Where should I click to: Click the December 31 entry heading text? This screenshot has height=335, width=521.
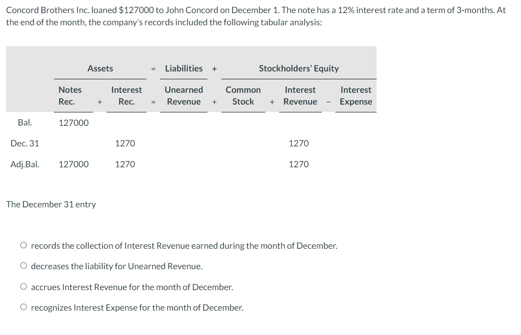(x=51, y=204)
